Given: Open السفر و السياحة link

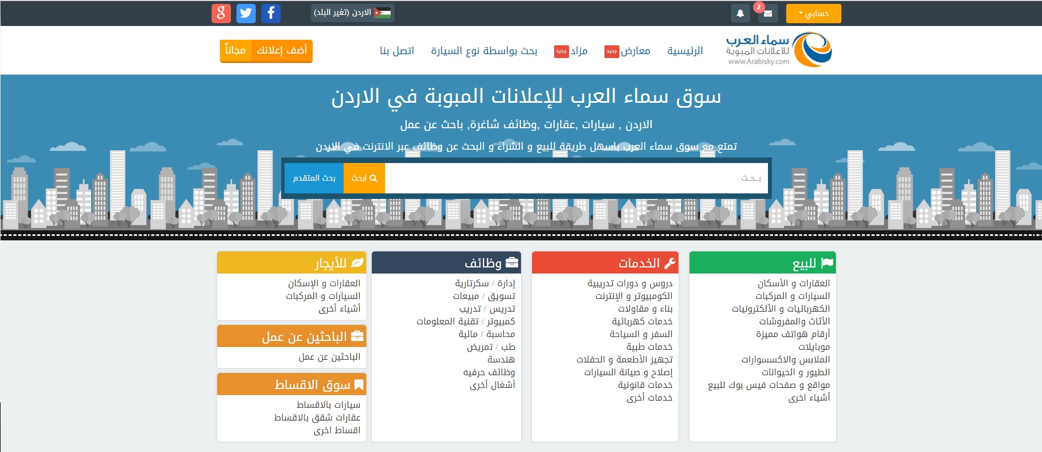Looking at the screenshot, I should click(x=641, y=334).
